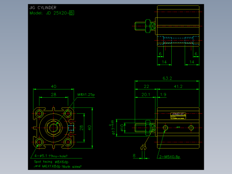Select the ø10 rod diameter dimension
The image size is (232, 174).
click(x=122, y=128)
